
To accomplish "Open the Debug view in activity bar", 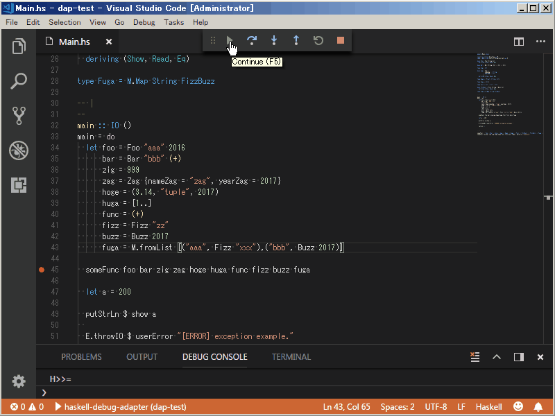I will (19, 150).
